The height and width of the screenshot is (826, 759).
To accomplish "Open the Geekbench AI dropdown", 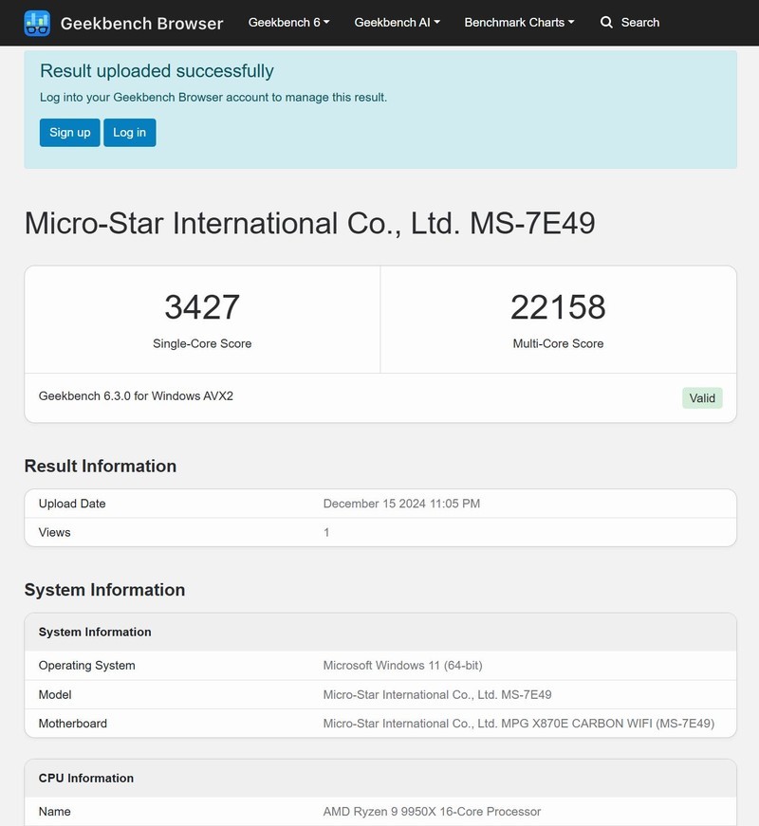I will (394, 22).
